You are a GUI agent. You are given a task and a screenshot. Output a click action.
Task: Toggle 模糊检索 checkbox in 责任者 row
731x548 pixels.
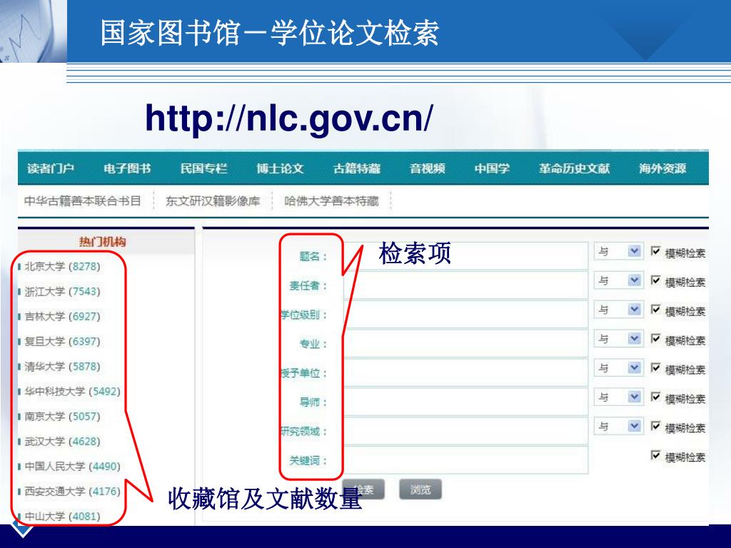click(x=656, y=280)
